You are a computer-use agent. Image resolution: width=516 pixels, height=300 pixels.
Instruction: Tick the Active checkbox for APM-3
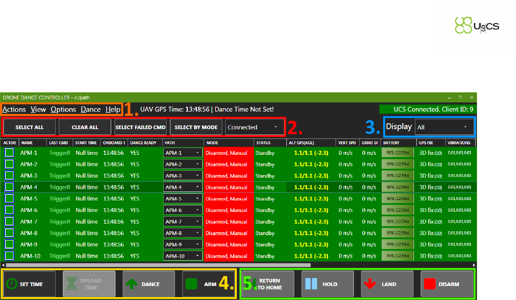click(x=10, y=175)
